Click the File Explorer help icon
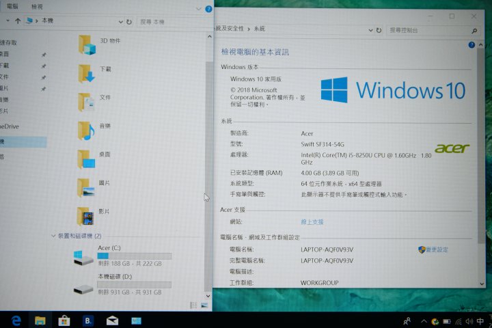492x328 pixels. click(208, 9)
